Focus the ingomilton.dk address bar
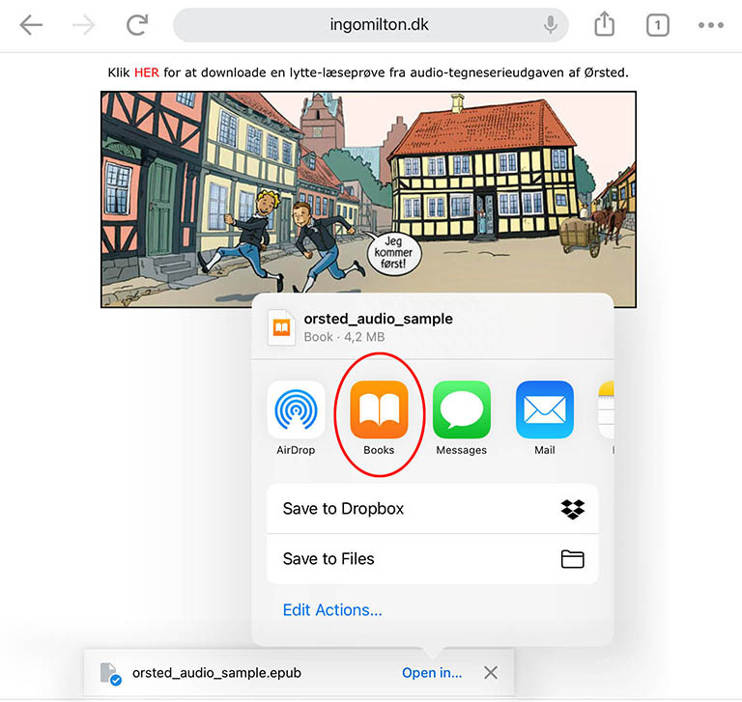The image size is (742, 702). (371, 25)
